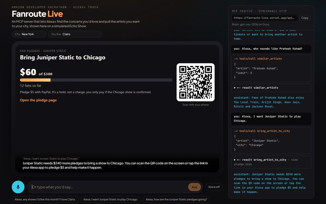Click 'FAN PLEDGES · JUNIPER STATIC' label
The height and width of the screenshot is (204, 326).
[x=43, y=51]
